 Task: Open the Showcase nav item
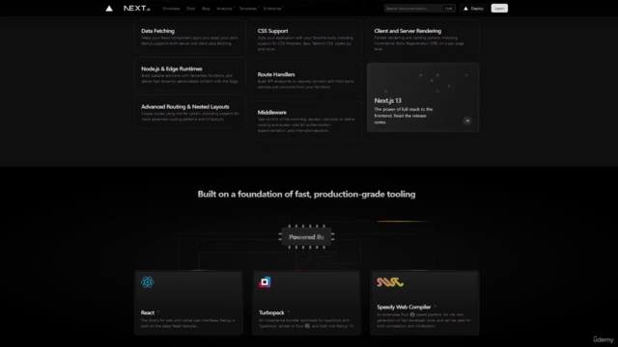171,9
